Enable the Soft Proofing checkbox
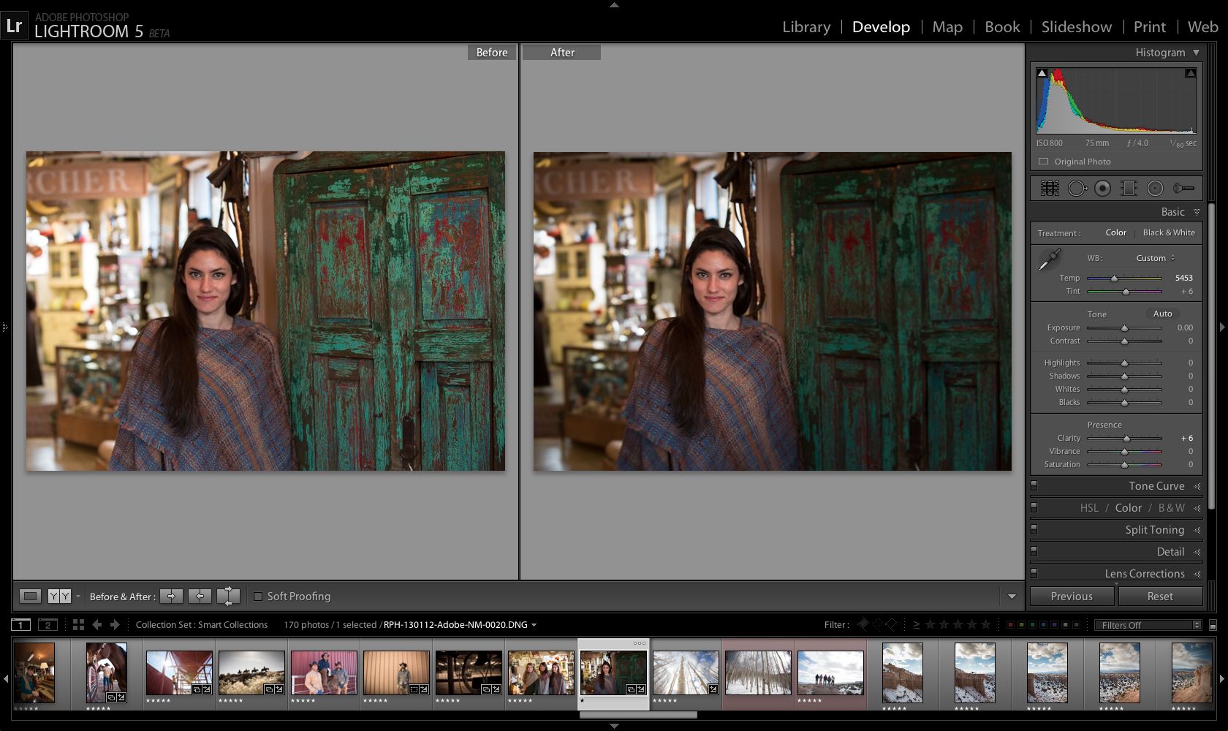The width and height of the screenshot is (1228, 731). point(258,596)
